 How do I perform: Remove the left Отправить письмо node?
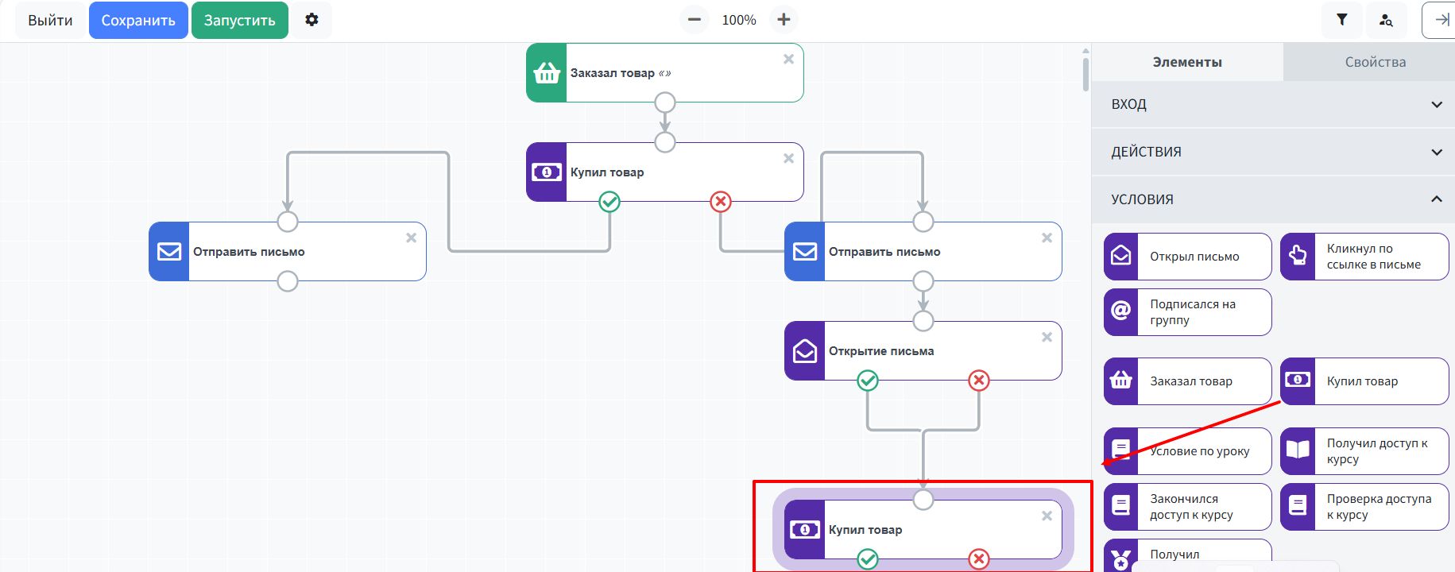(x=411, y=238)
